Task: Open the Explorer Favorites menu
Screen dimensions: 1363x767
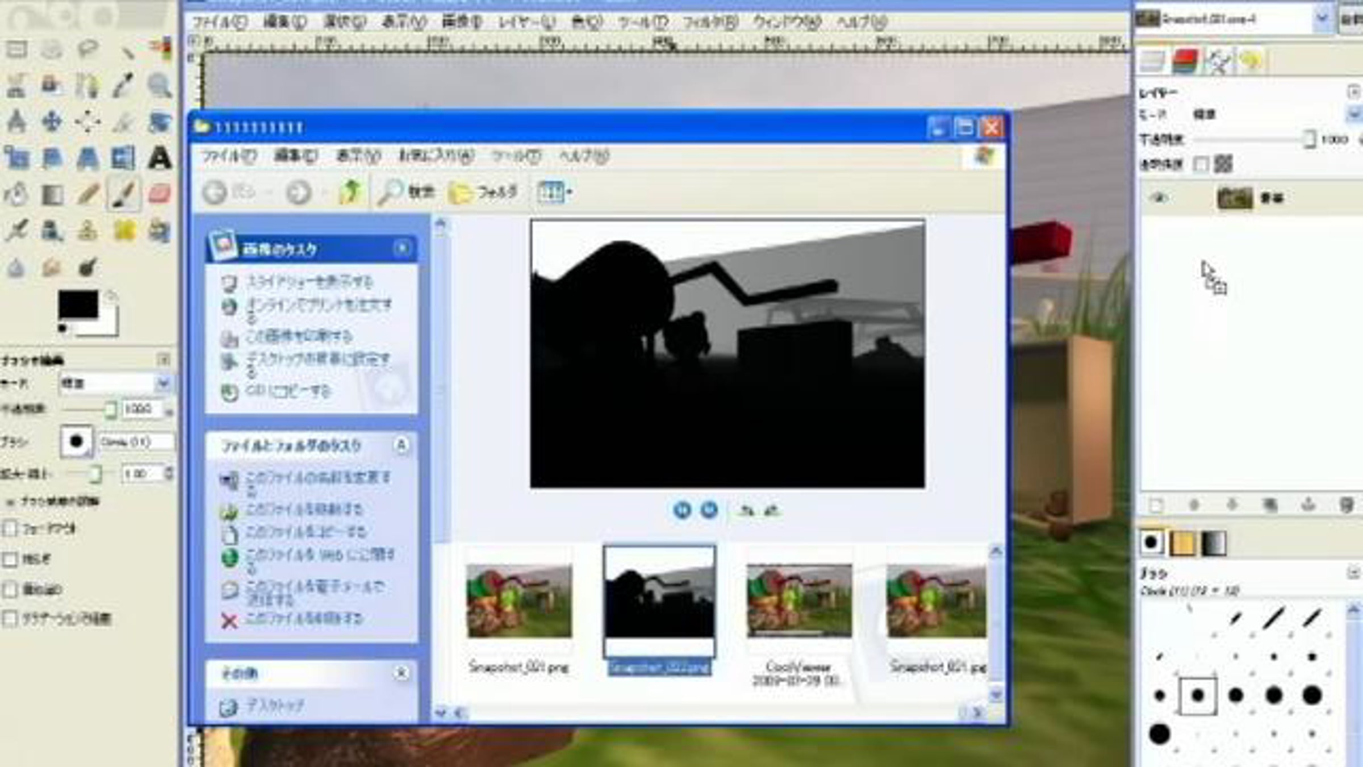Action: (x=436, y=156)
